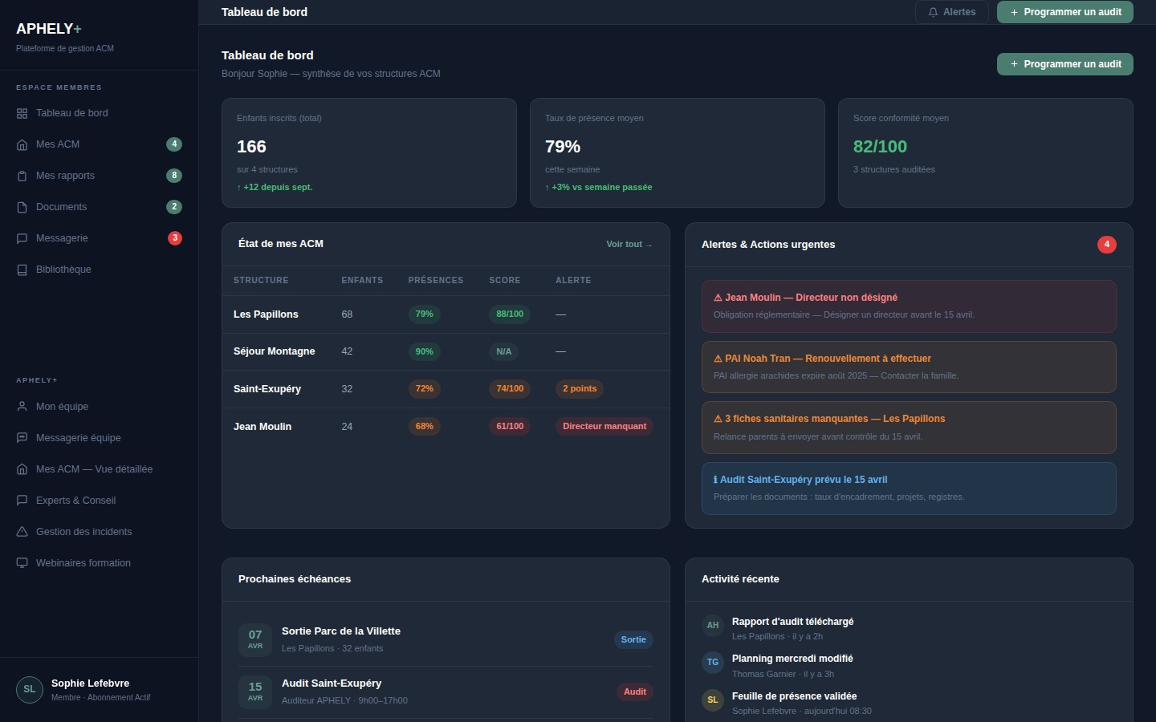Click the Bibliothèque book icon
Viewport: 1156px width, 722px height.
click(22, 270)
